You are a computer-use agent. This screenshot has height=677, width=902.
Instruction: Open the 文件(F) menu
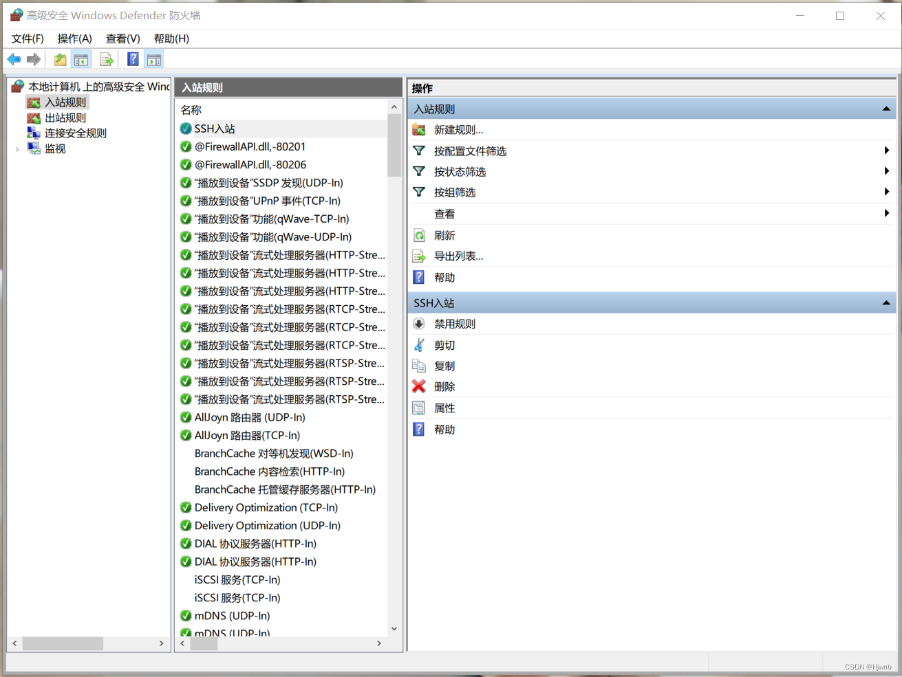click(x=28, y=38)
